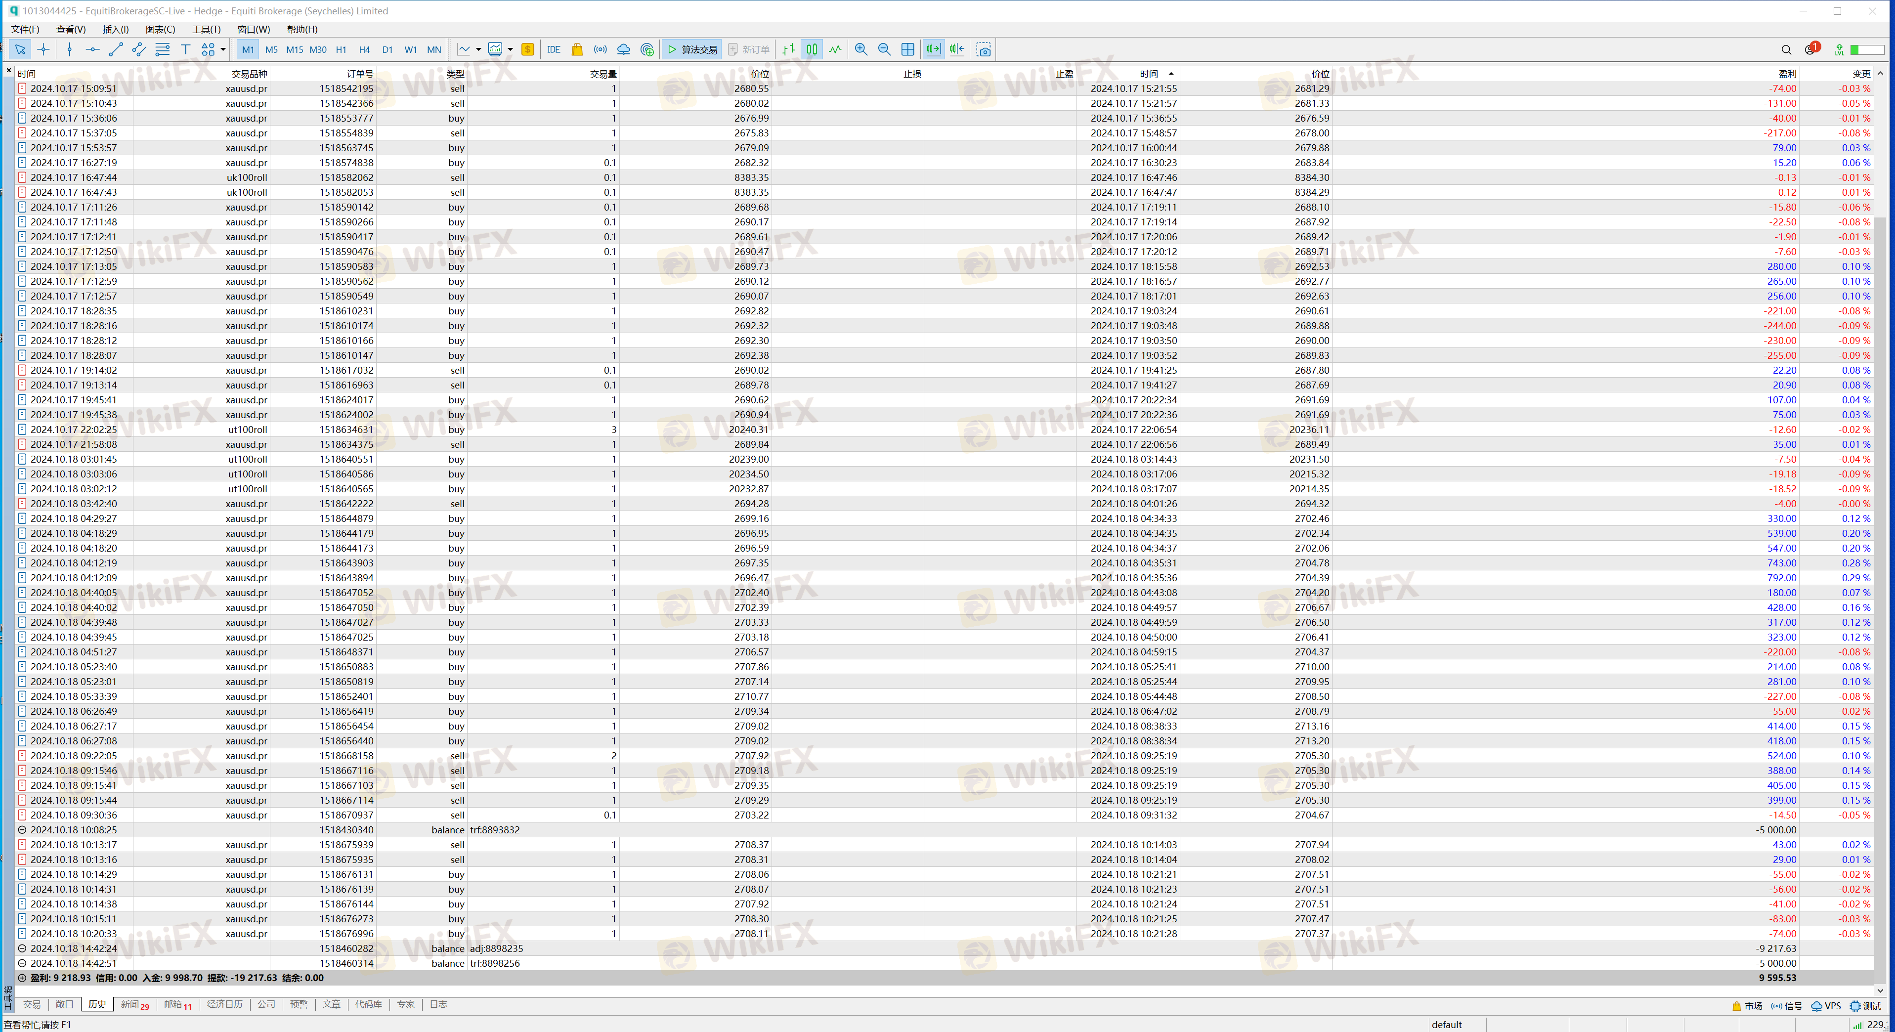The width and height of the screenshot is (1895, 1032).
Task: Open the screenshot camera tool
Action: click(x=984, y=49)
